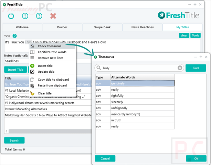Image resolution: width=211 pixels, height=165 pixels.
Task: Select insincerely (antonym) row
Action: [x=135, y=114]
